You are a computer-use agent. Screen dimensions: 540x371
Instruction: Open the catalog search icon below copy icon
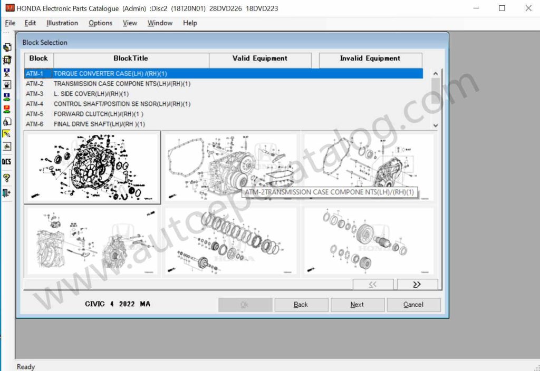coord(7,60)
